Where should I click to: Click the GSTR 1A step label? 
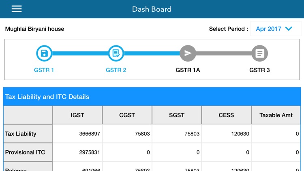[x=188, y=70]
